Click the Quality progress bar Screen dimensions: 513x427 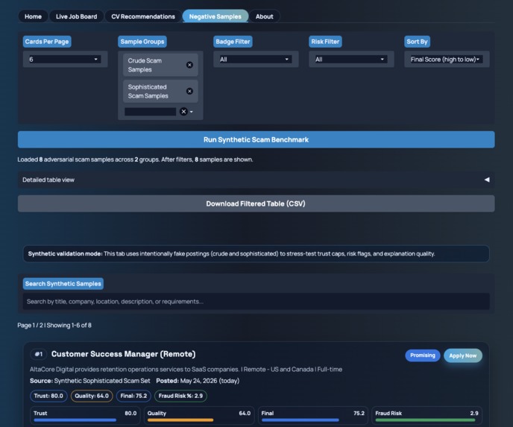(x=199, y=420)
